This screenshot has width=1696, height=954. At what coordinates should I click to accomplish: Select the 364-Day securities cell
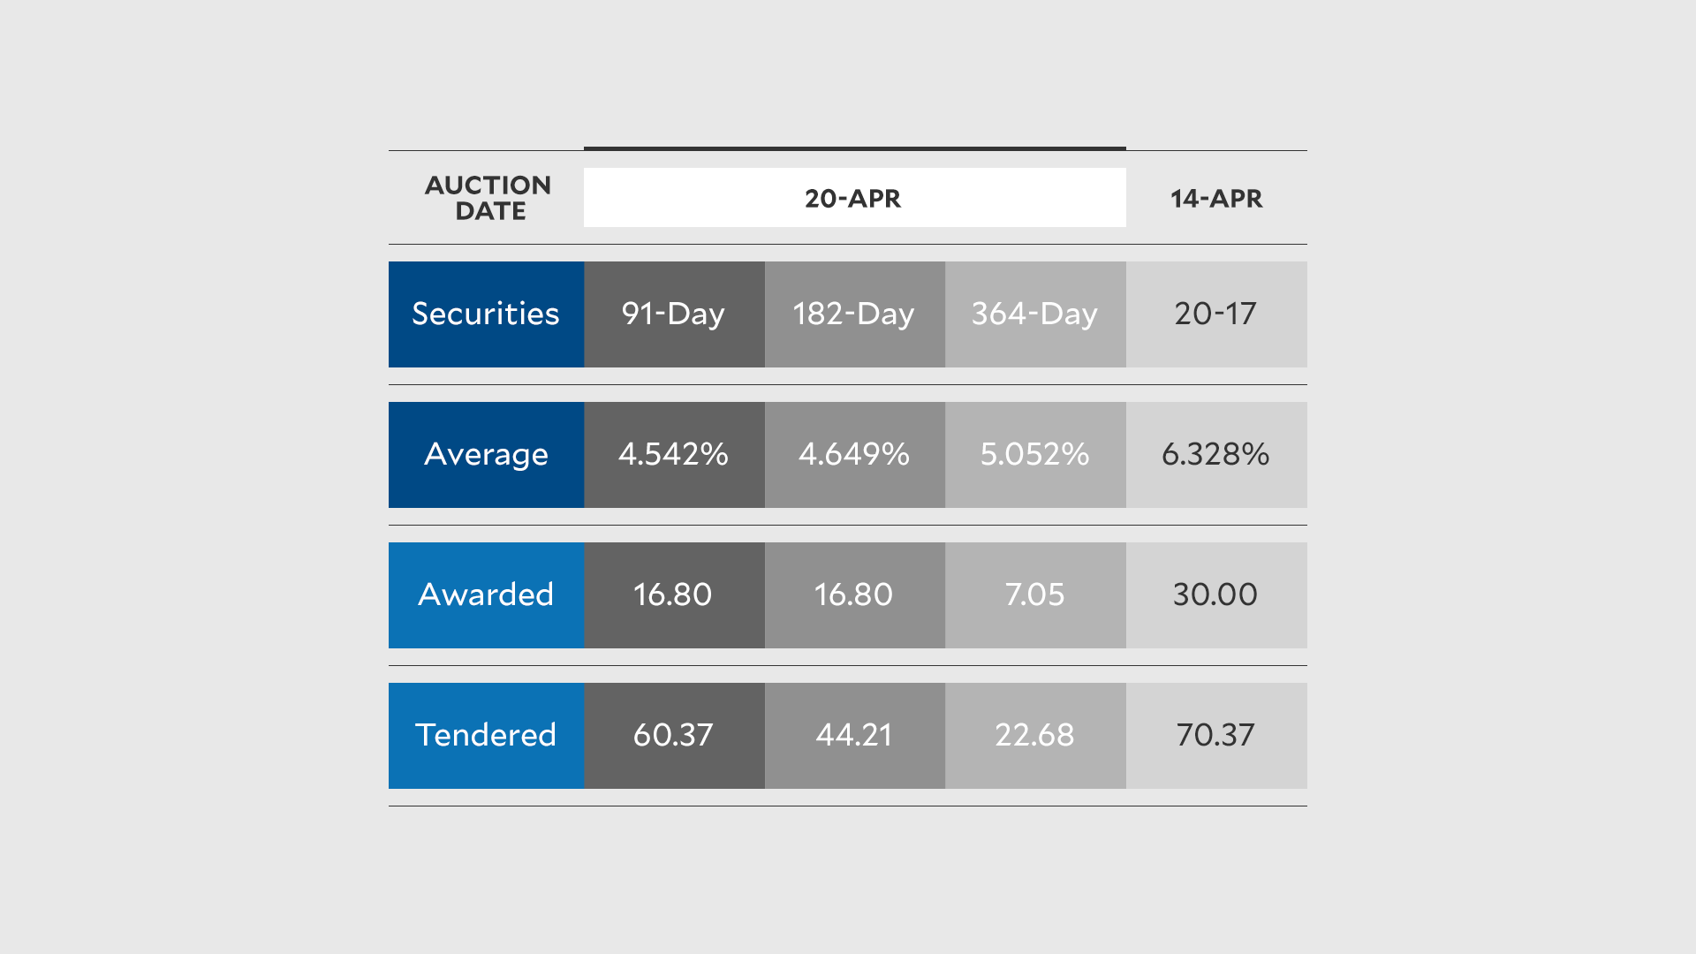pos(1035,314)
